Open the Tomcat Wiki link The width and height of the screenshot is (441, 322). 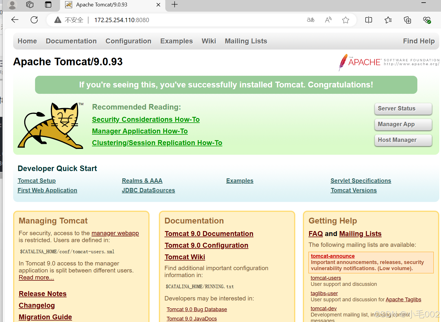coord(185,257)
